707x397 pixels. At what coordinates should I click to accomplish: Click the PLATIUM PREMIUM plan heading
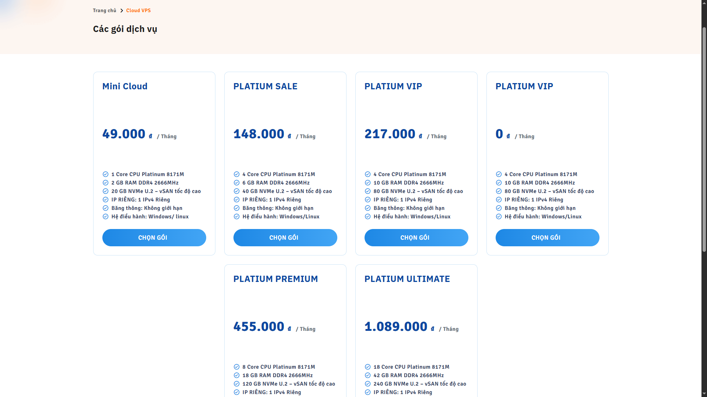275,279
